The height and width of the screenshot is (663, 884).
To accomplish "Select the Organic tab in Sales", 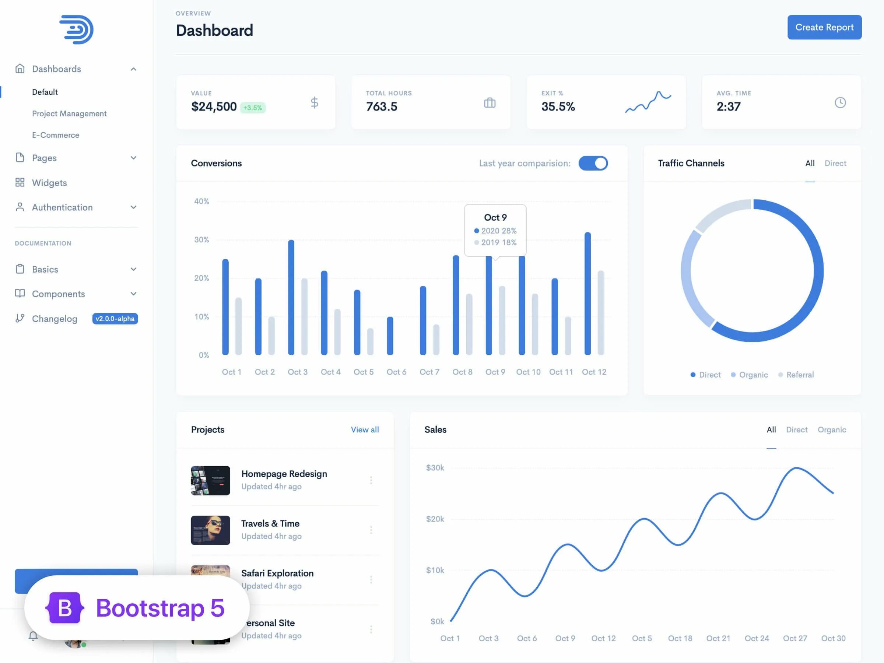I will click(x=832, y=429).
